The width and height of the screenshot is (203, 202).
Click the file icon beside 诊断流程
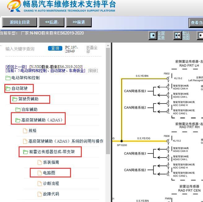click(39, 184)
